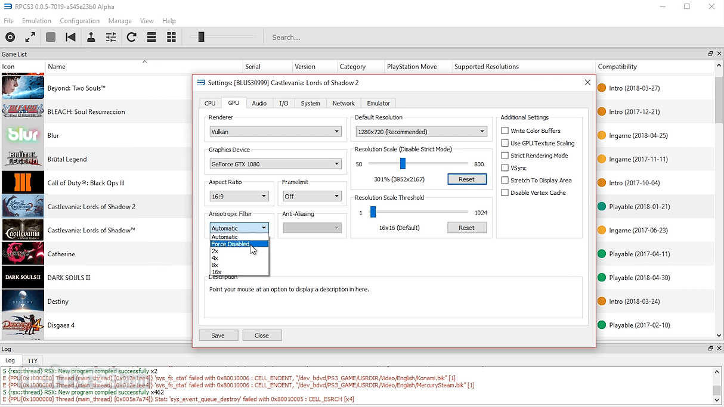724x407 pixels.
Task: Open the Emulation menu
Action: 36,21
